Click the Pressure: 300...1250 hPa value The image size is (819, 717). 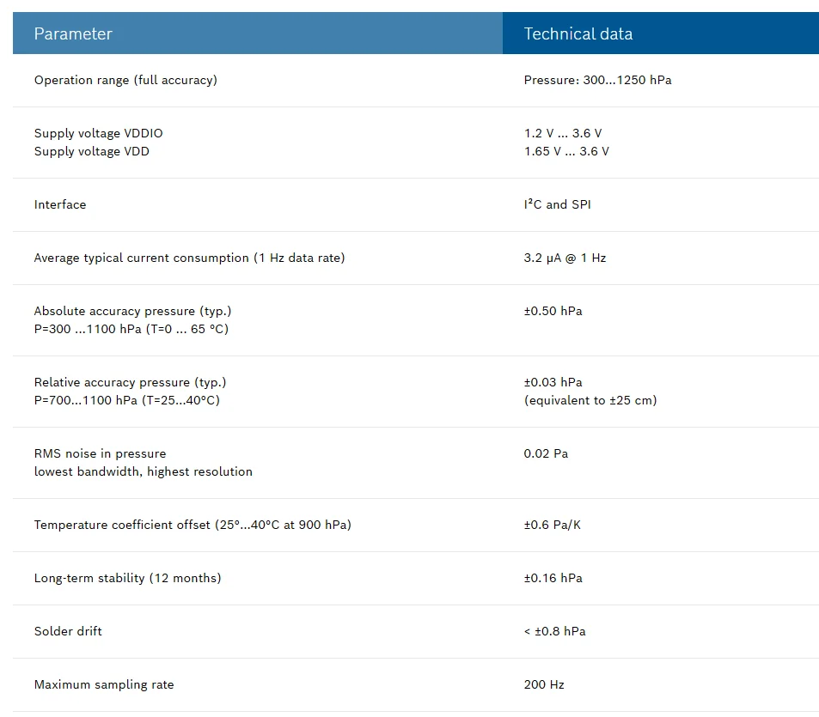click(597, 80)
